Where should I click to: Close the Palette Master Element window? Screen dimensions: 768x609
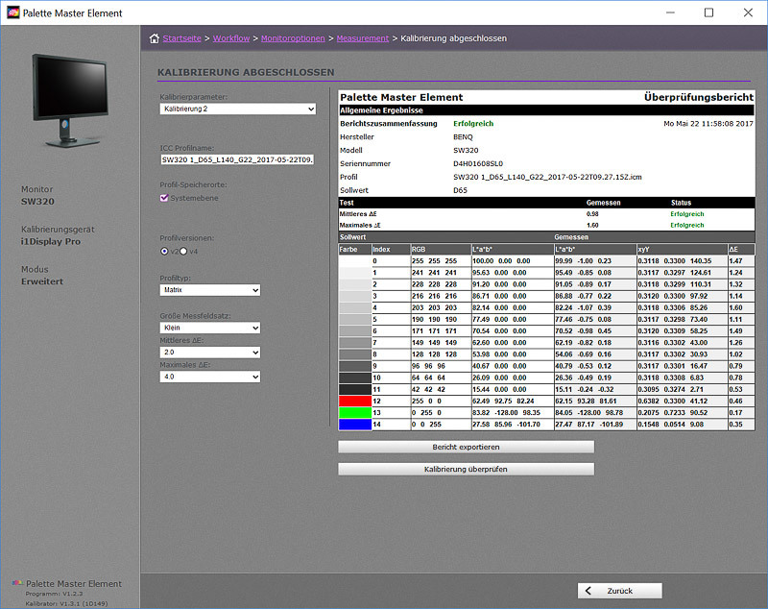coord(748,12)
